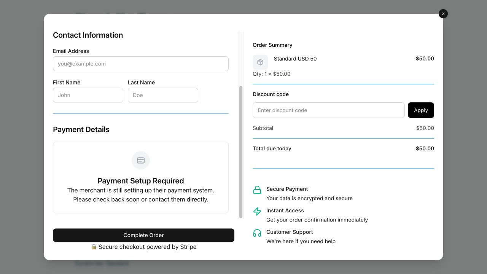Screen dimensions: 487x274
Task: Click the Total due today label
Action: tap(272, 148)
